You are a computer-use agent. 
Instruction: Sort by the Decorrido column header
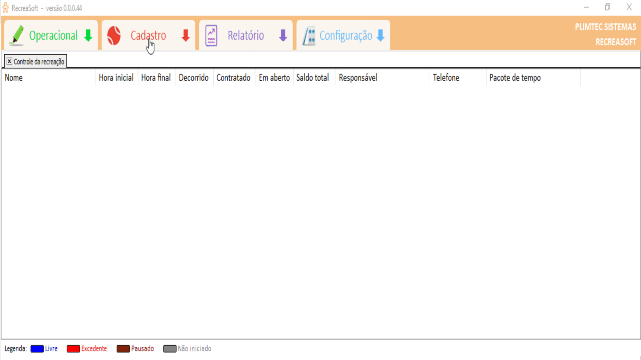(195, 78)
